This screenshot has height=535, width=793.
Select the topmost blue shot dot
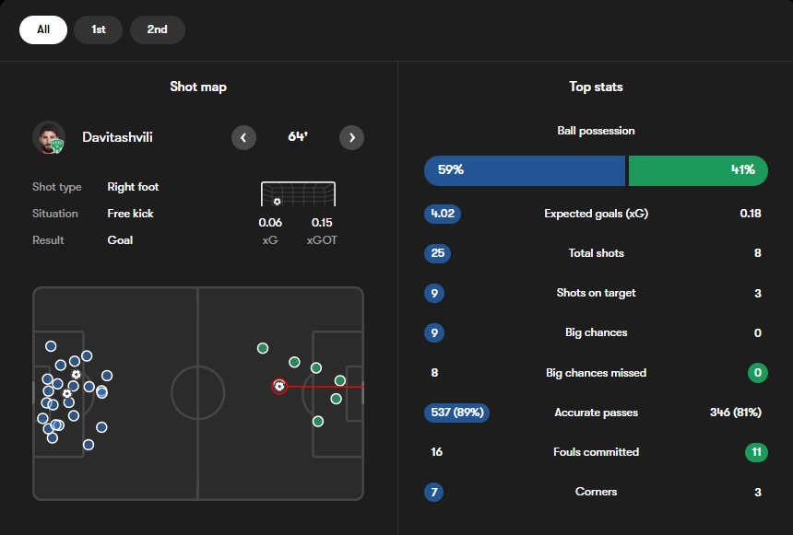[51, 346]
